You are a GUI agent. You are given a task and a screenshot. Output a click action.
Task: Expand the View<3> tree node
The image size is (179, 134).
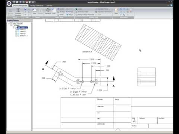(16, 33)
